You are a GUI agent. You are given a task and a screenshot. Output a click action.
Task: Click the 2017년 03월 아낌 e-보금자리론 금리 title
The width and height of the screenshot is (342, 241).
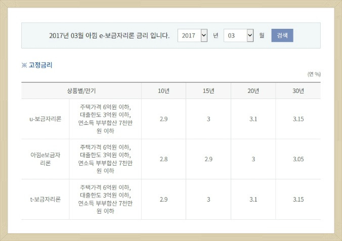pos(109,35)
